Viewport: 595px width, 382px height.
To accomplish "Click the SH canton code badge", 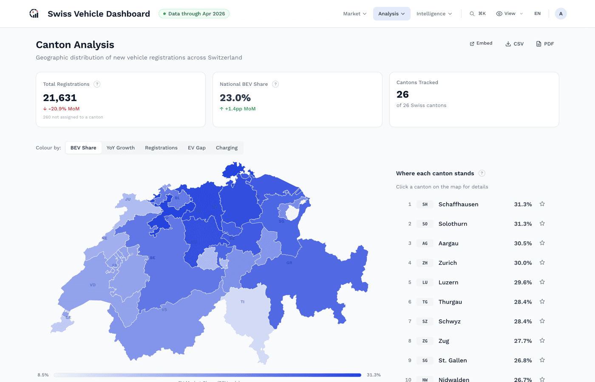I will (x=425, y=204).
